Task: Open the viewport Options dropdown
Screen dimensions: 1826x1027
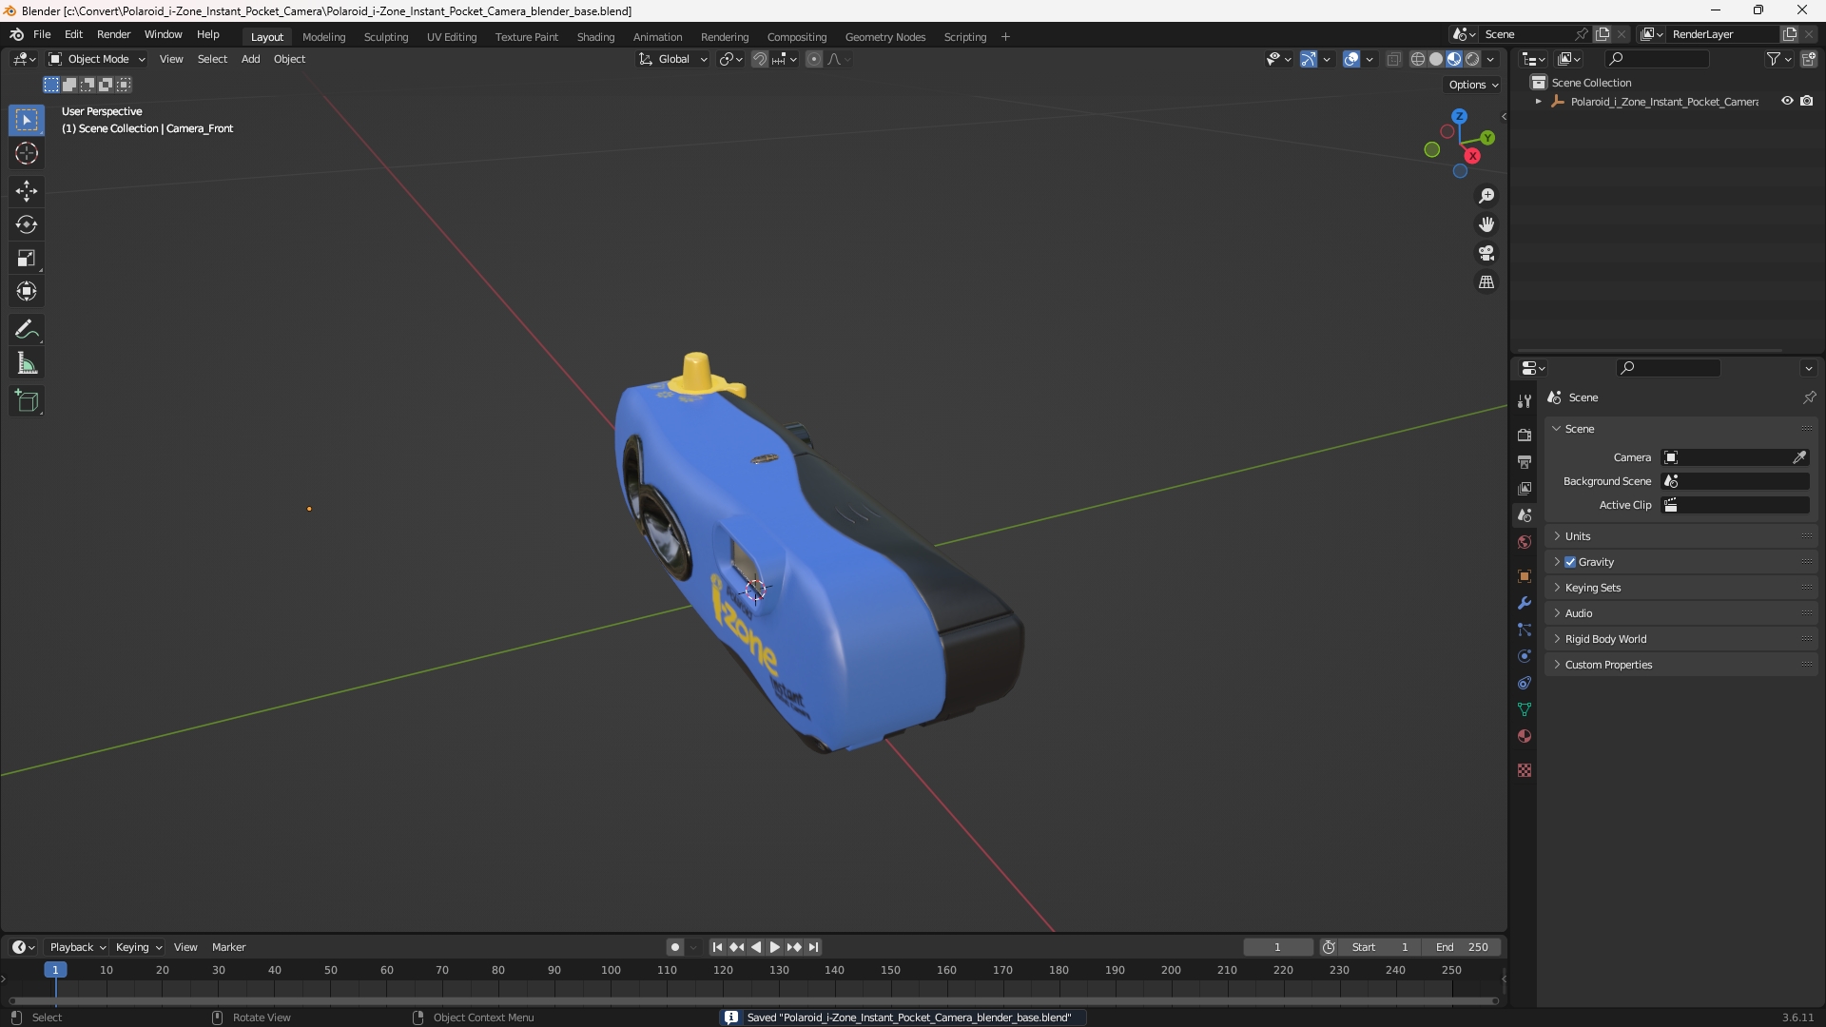Action: tap(1473, 85)
